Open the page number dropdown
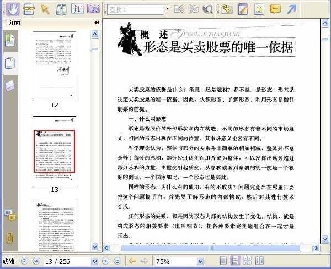 pos(94,262)
